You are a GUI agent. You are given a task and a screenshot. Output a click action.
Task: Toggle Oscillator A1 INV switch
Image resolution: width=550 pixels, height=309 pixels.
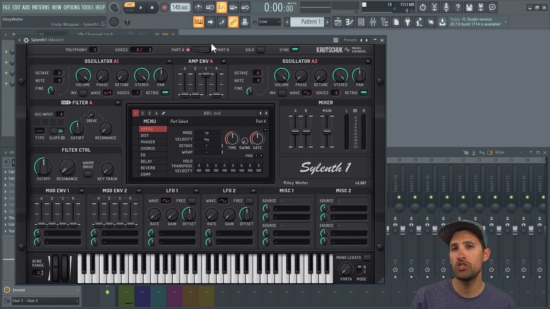(82, 93)
